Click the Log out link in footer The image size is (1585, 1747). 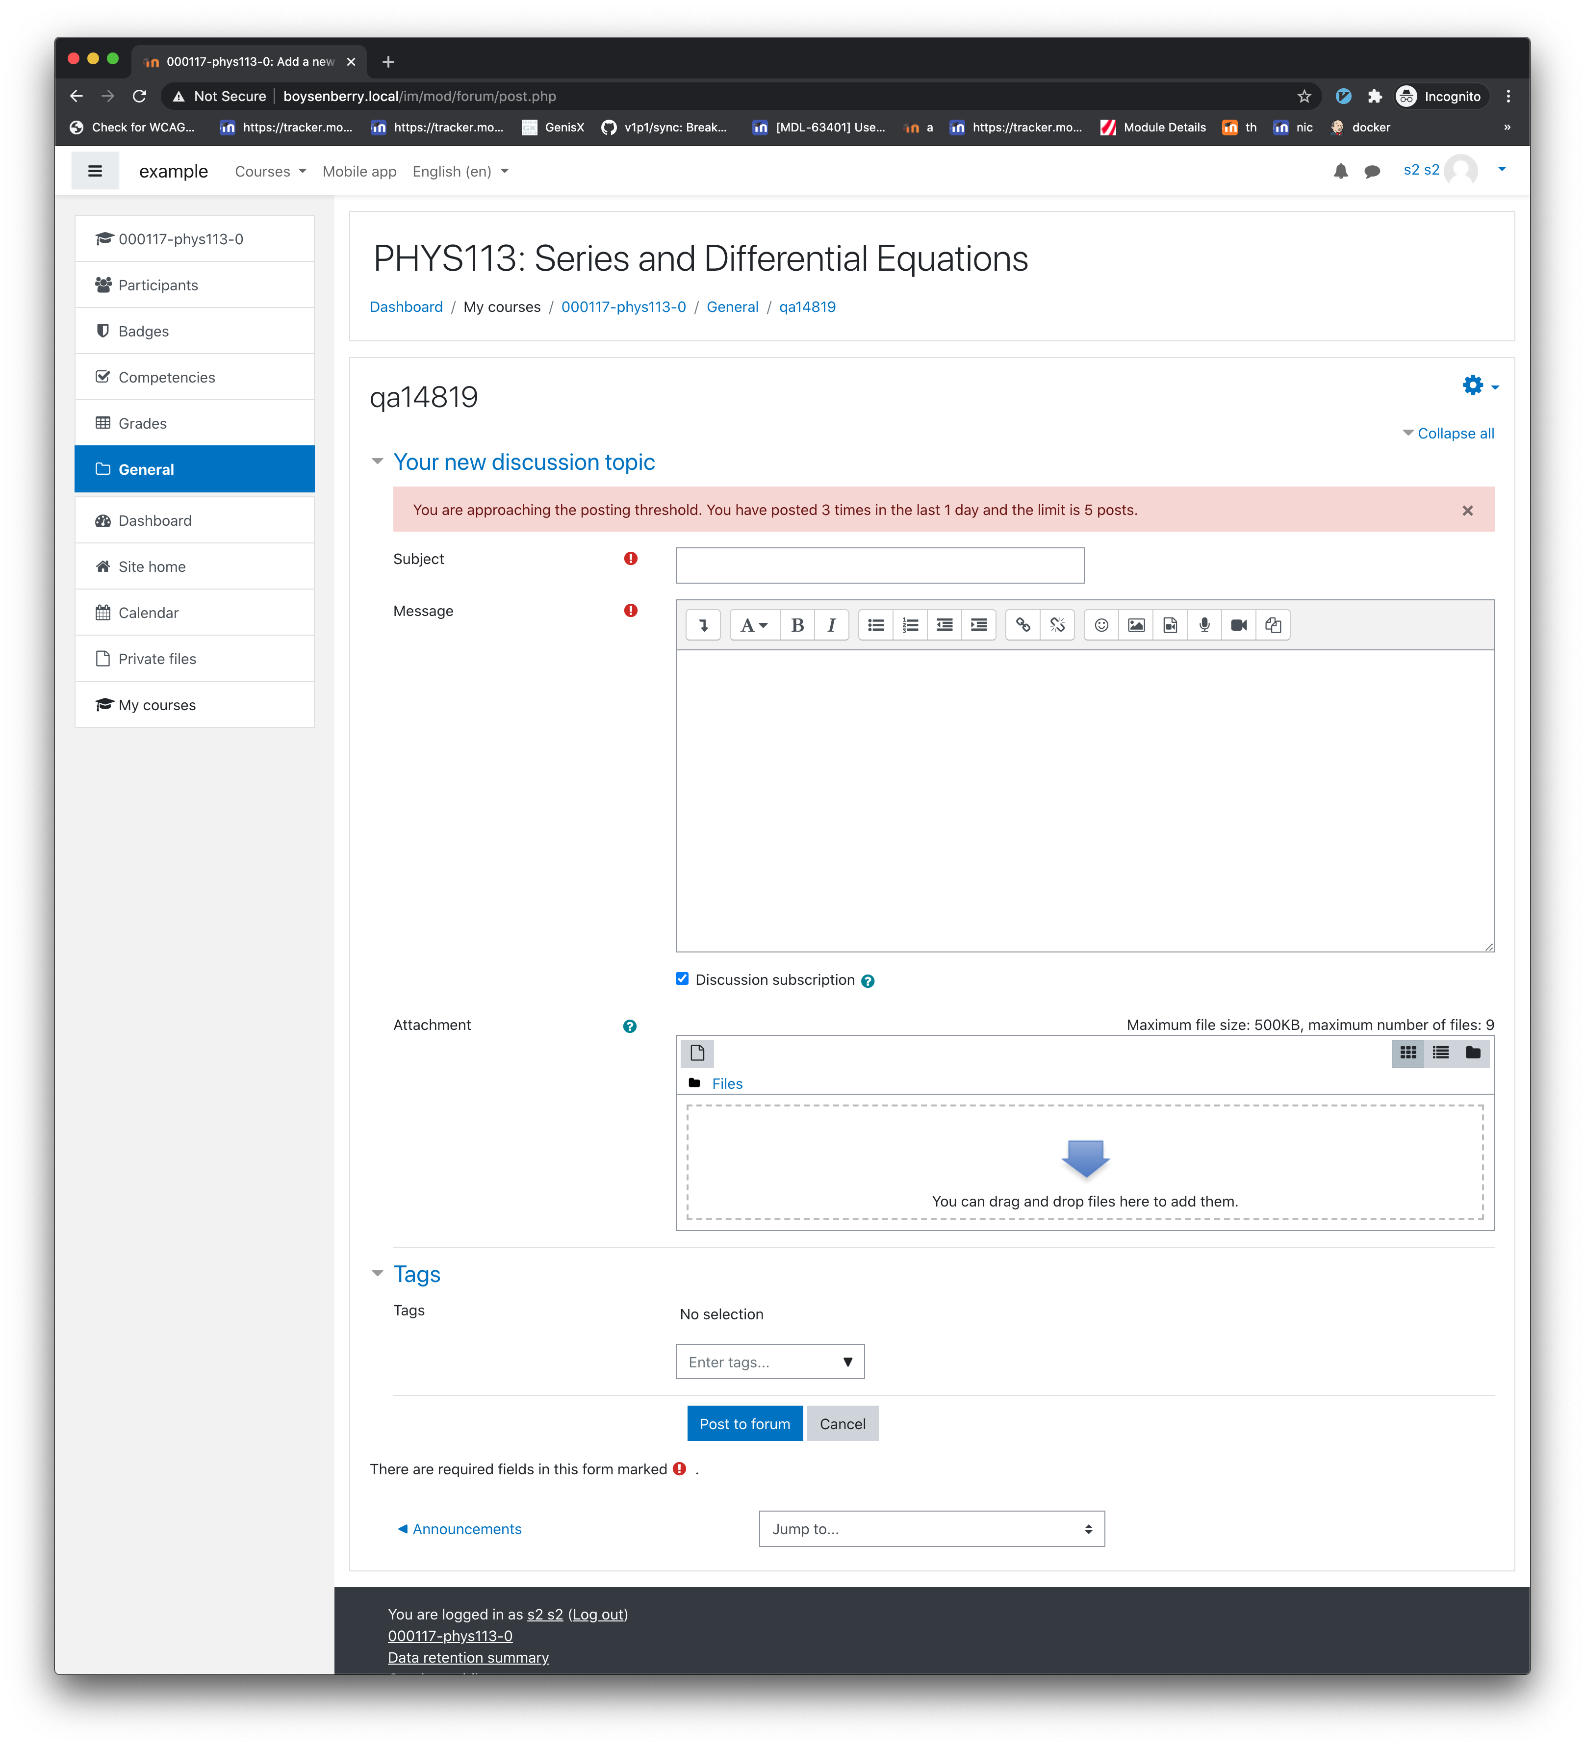598,1615
